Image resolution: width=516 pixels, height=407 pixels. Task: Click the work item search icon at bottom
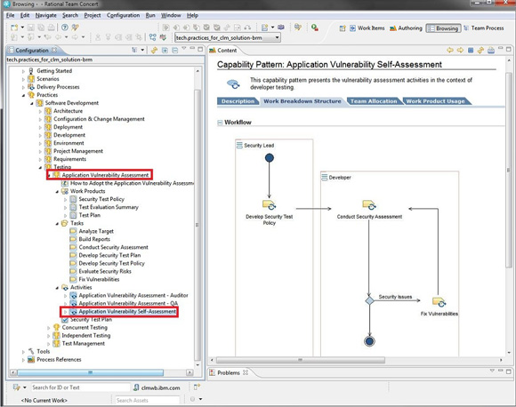(16, 387)
